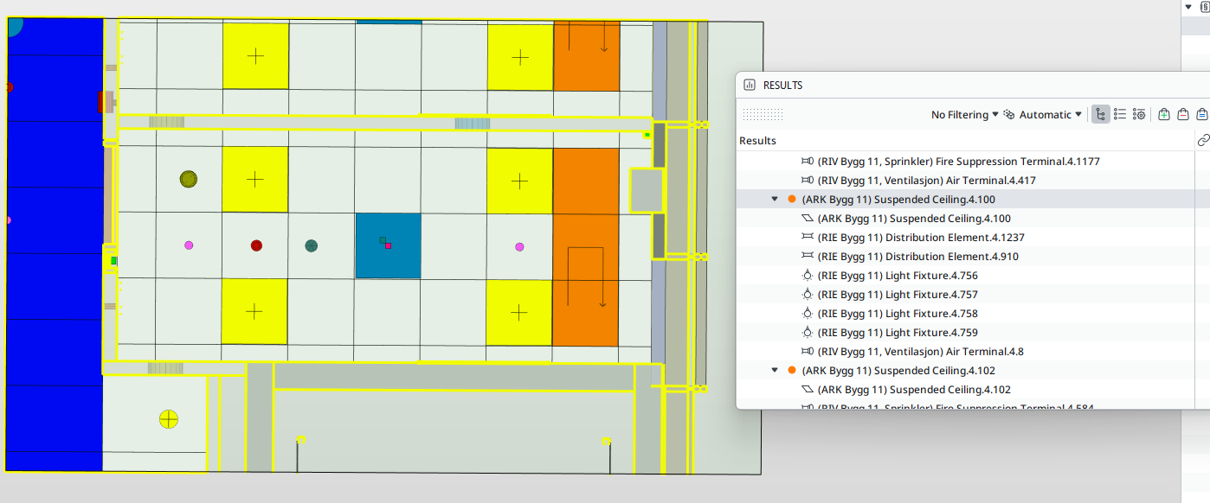Collapse the Suspended Ceiling.4.102 group

pos(775,371)
